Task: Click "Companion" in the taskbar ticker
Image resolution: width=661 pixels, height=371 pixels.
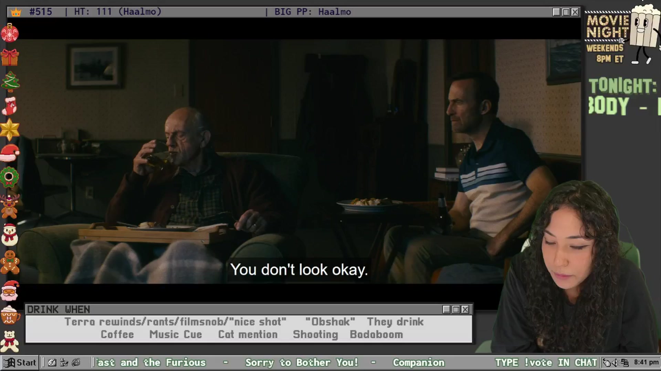Action: pos(419,362)
